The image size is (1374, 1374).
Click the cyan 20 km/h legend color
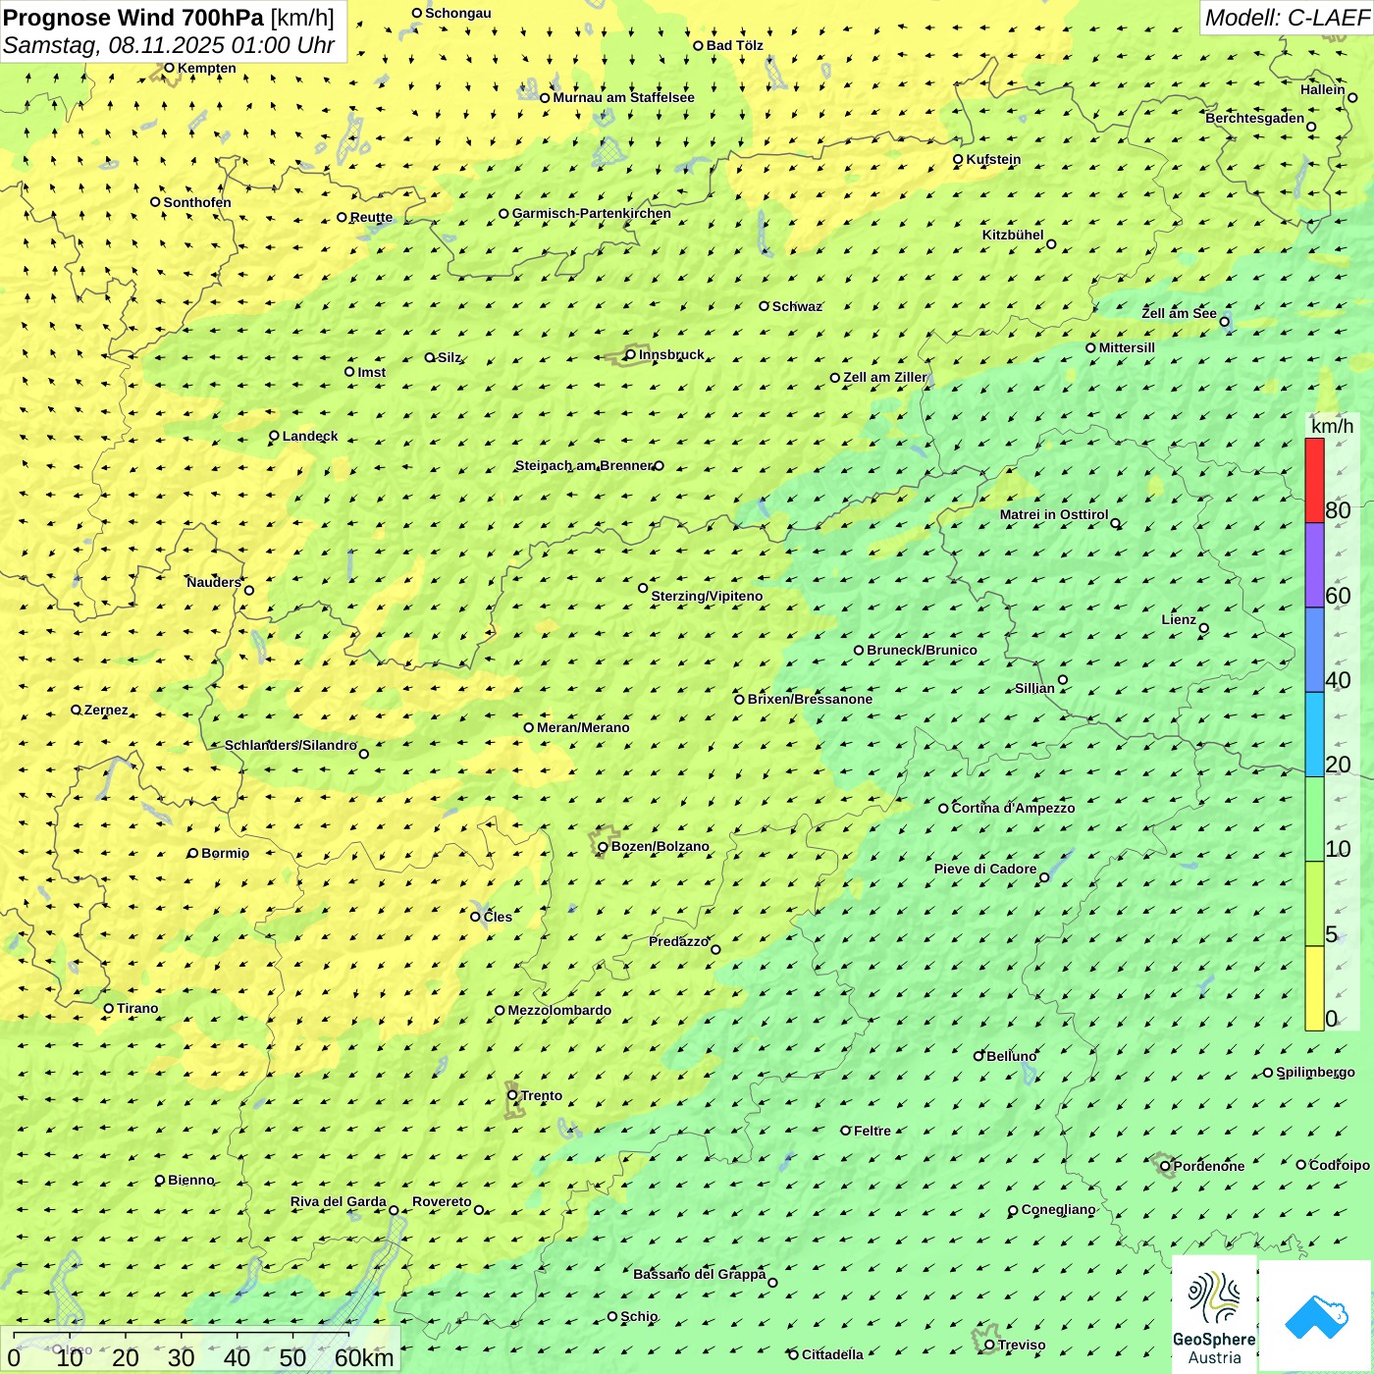pos(1314,735)
